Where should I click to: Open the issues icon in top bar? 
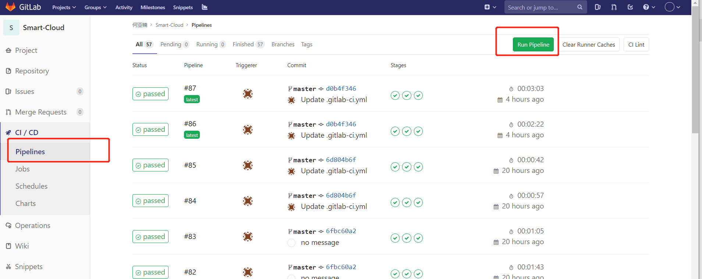click(x=598, y=7)
